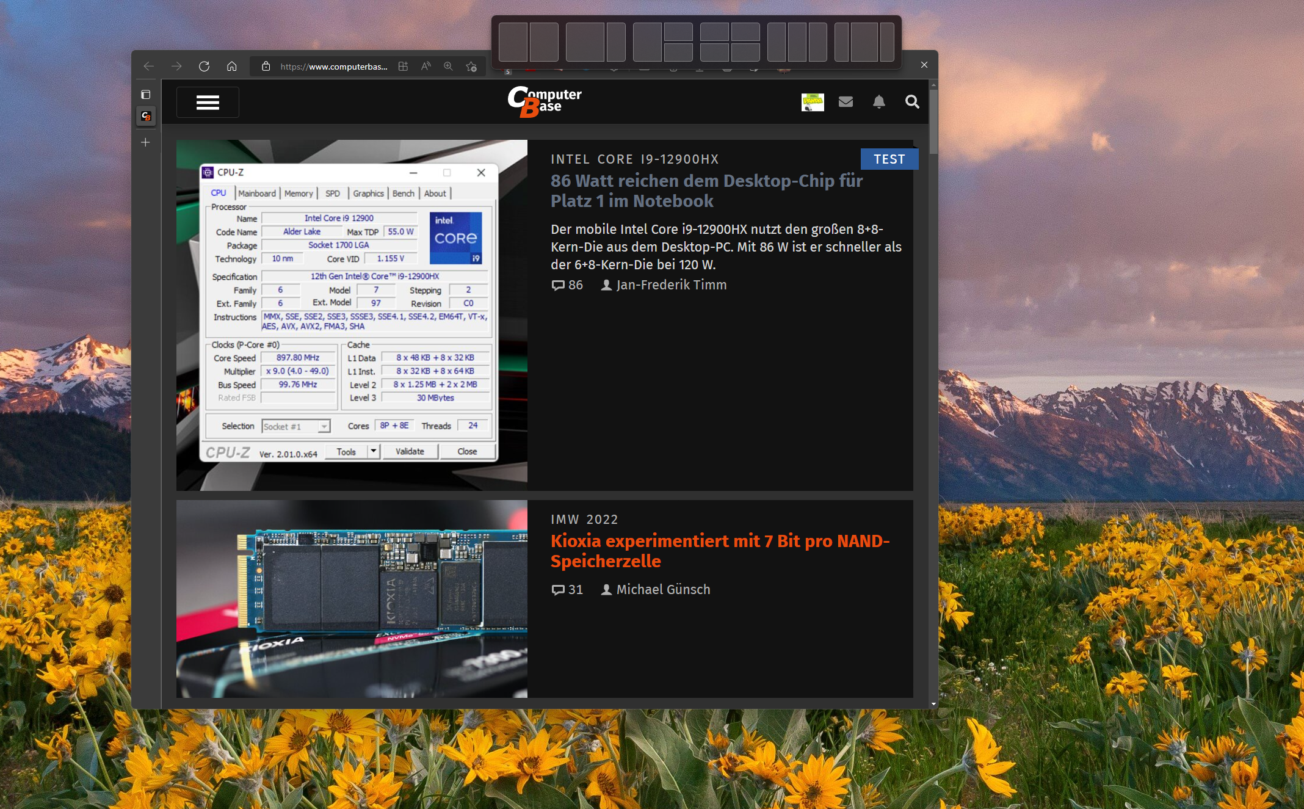Click the ComputerBase logo

click(544, 101)
